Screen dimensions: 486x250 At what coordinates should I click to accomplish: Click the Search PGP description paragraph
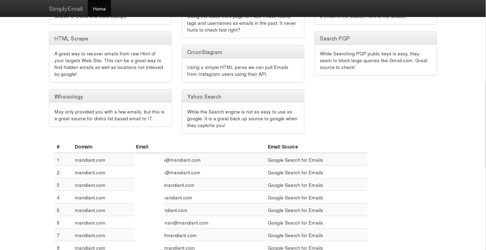point(374,61)
